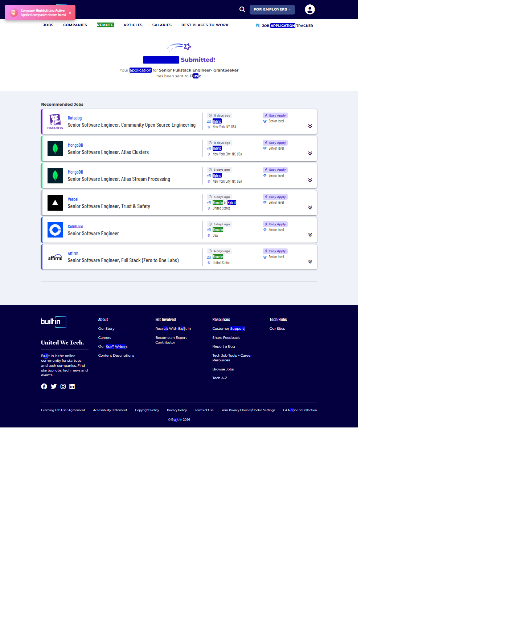Expand the Affirm Full Stack job details
The image size is (529, 641).
pyautogui.click(x=310, y=262)
